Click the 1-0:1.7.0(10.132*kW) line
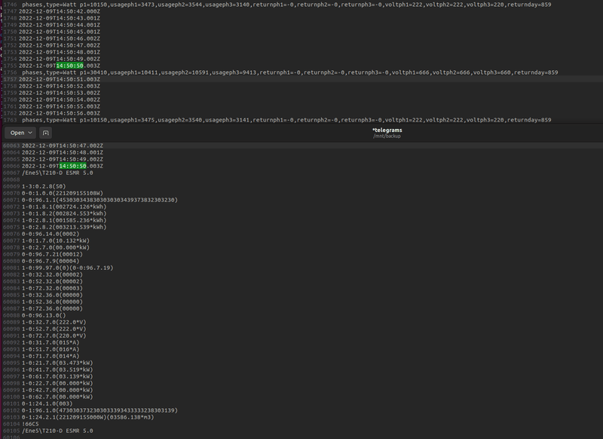This screenshot has height=439, width=603. click(x=56, y=241)
